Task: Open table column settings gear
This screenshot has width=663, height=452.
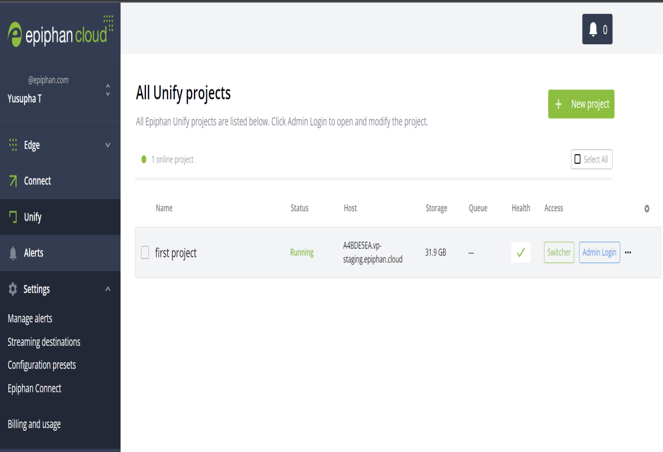Action: pyautogui.click(x=647, y=209)
